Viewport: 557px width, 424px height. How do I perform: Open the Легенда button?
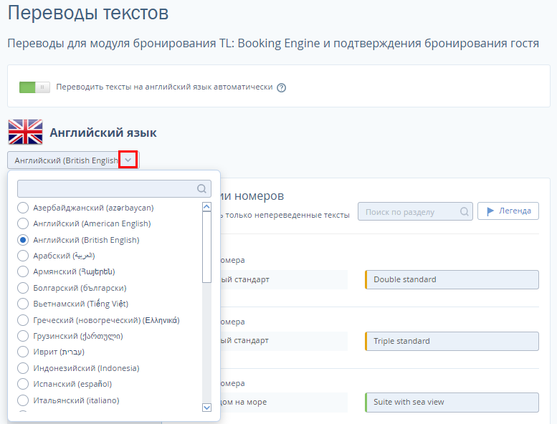[x=508, y=211]
